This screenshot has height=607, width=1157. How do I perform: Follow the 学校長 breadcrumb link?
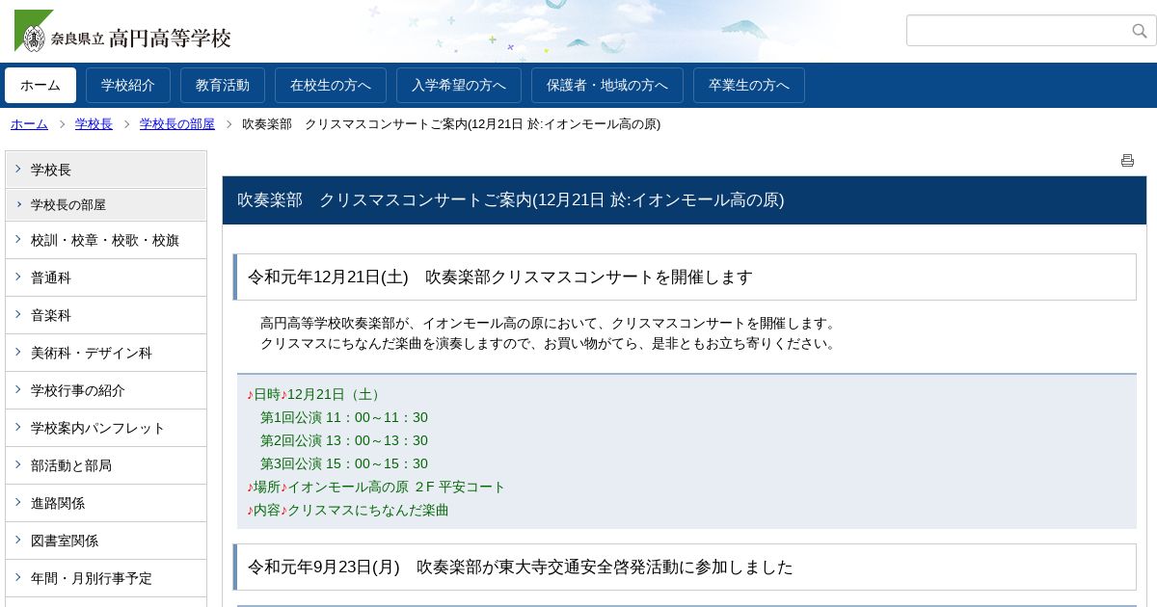94,124
